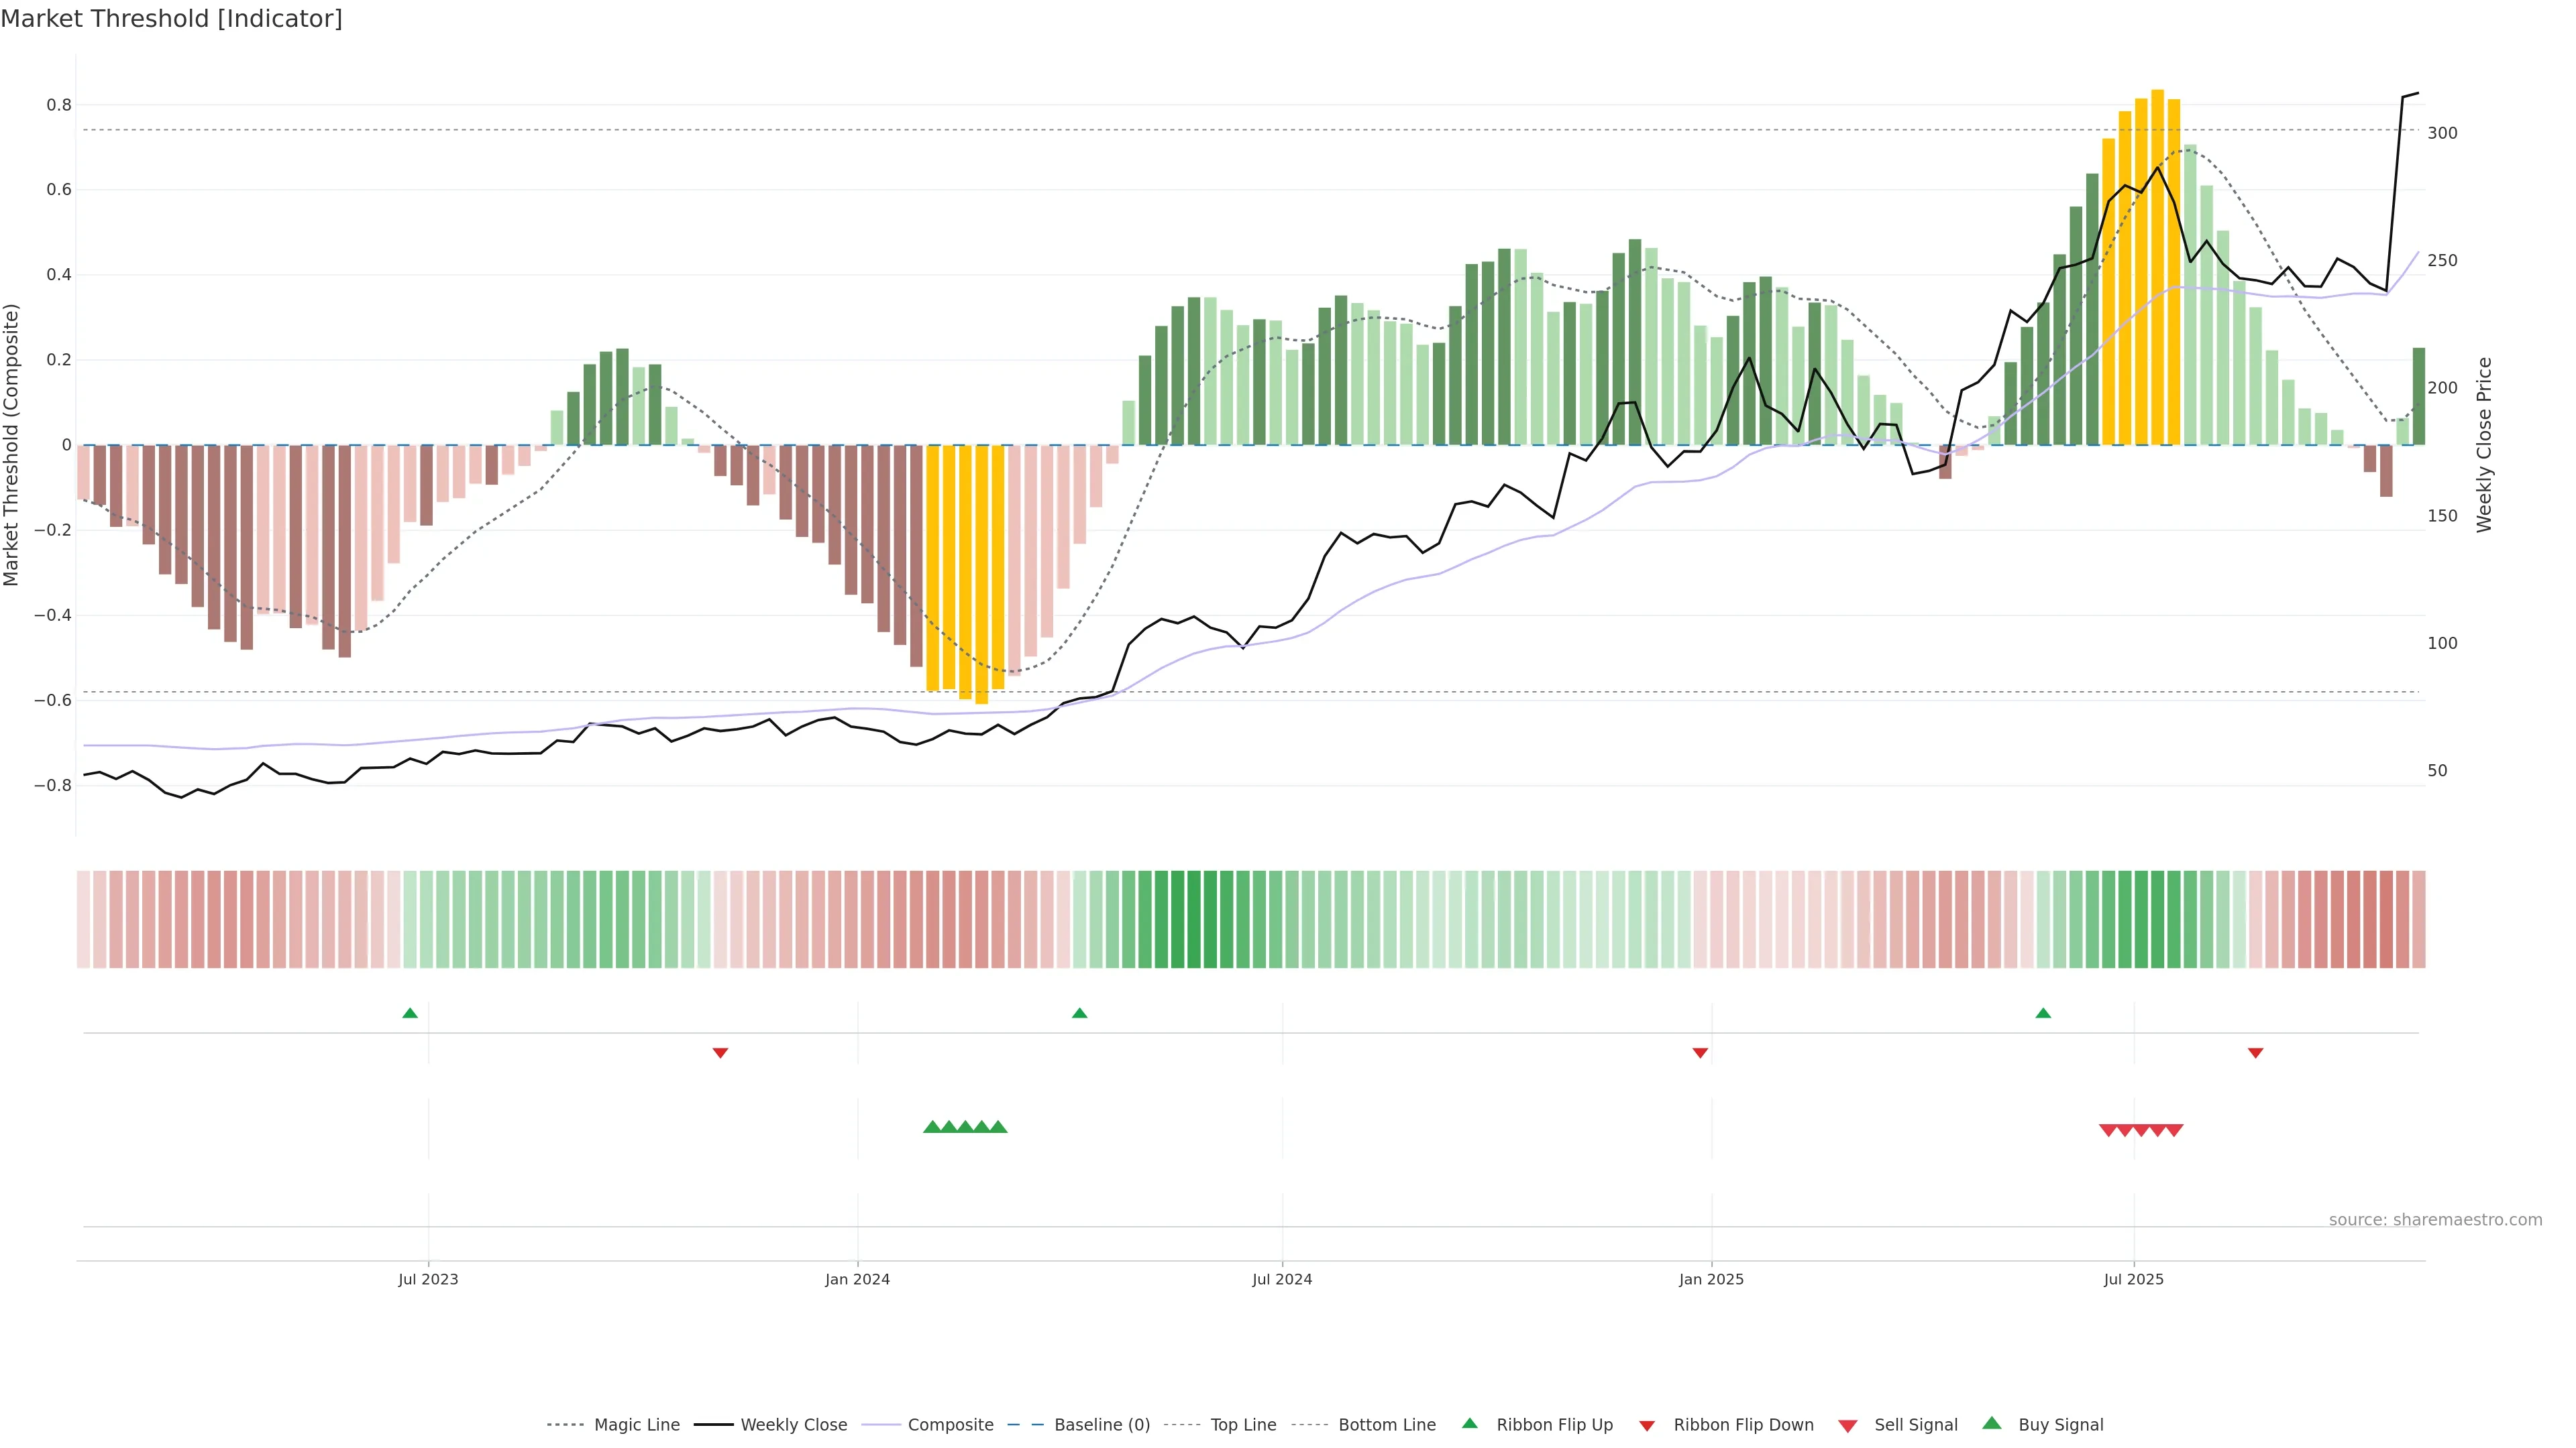Click the Ribbon Flip Down marker before Jan 2025
2576x1448 pixels.
[1700, 1052]
